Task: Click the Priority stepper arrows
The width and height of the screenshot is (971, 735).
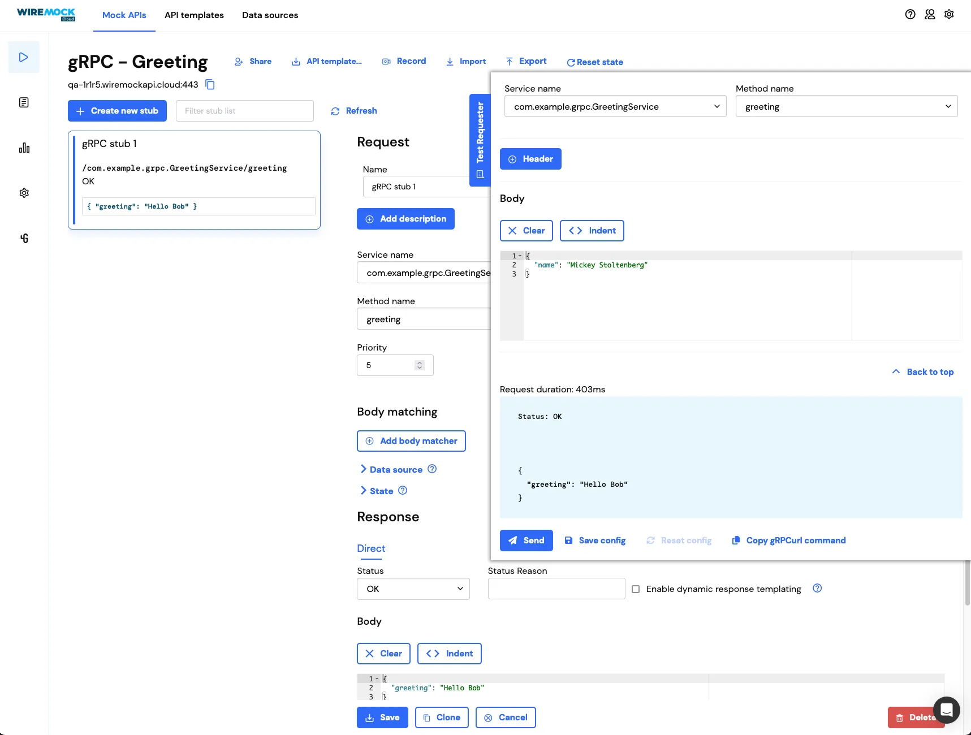Action: click(420, 365)
